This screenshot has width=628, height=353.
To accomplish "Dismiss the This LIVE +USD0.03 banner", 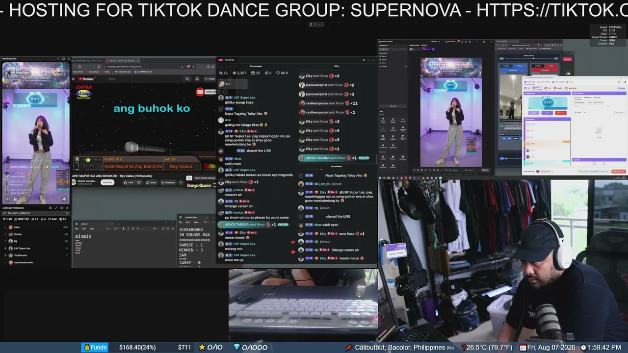I will coord(68,213).
